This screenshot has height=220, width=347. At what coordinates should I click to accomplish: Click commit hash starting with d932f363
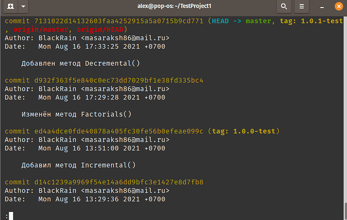tap(119, 81)
